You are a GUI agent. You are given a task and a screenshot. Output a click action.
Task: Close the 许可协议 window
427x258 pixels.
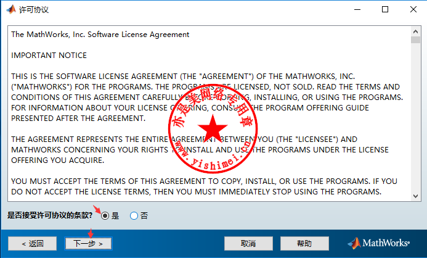413,9
